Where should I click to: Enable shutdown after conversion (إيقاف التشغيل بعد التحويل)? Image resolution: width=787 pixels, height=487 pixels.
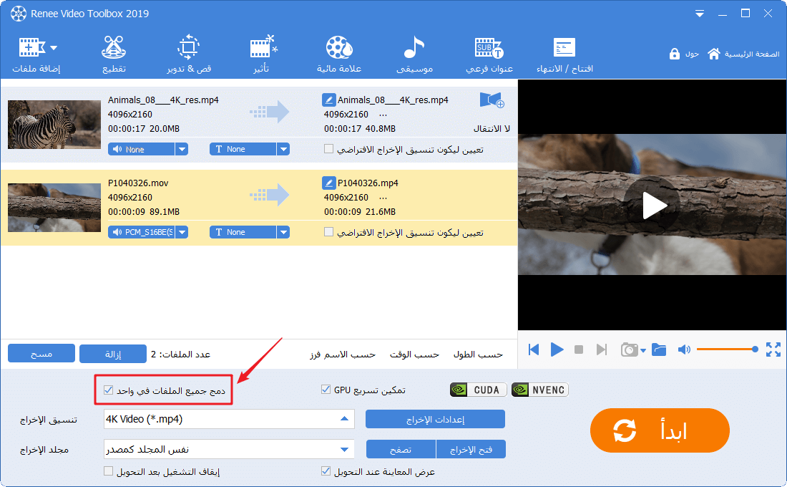click(x=109, y=471)
